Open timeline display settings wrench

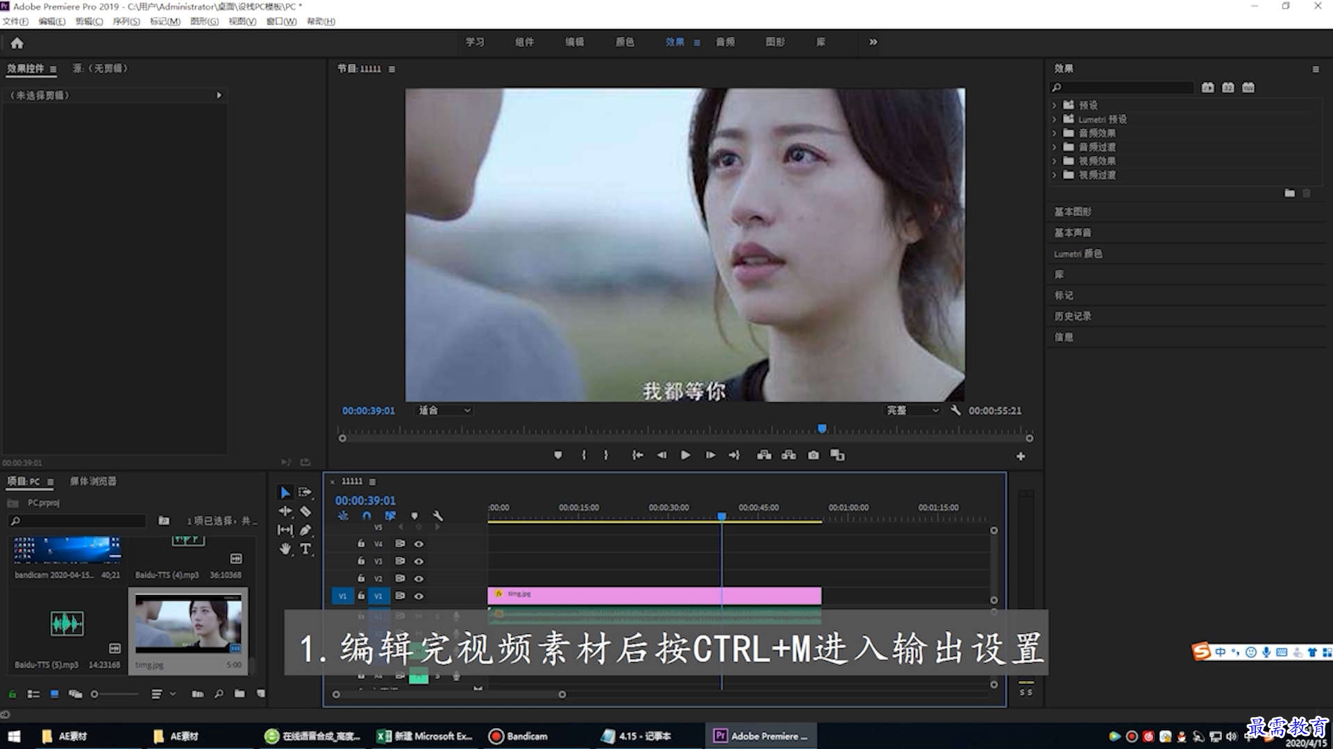coord(437,516)
